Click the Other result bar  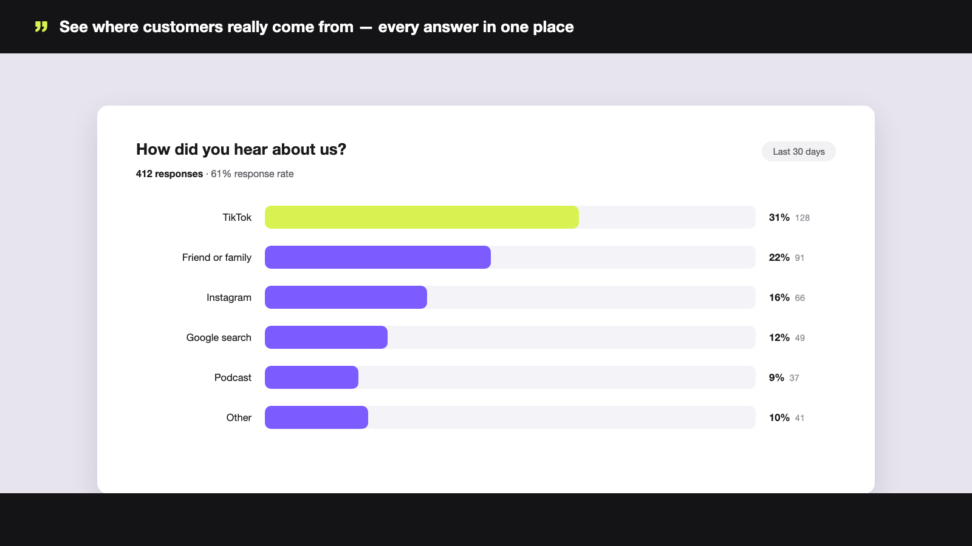point(317,417)
